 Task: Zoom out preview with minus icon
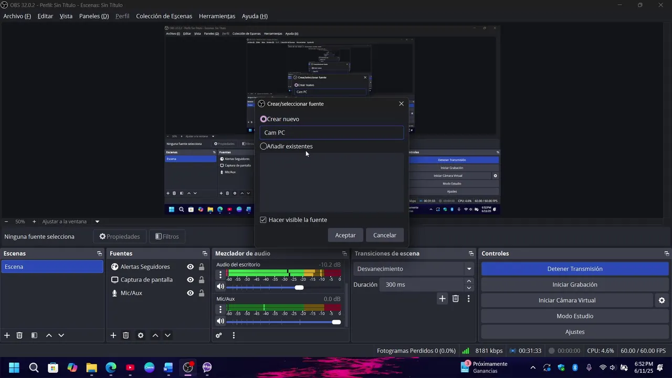point(6,222)
